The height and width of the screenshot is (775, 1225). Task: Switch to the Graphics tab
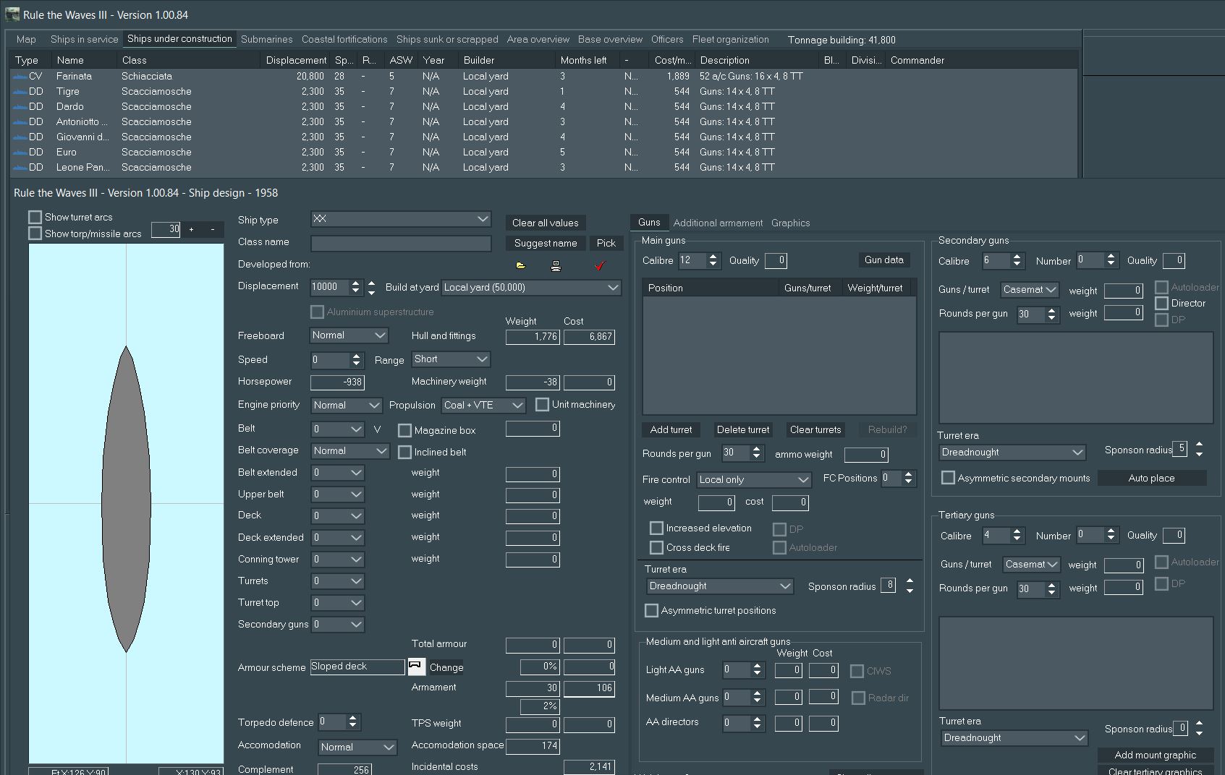tap(791, 223)
